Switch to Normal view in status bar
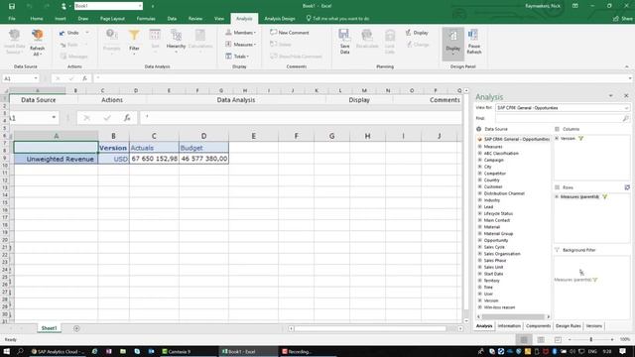Image resolution: width=635 pixels, height=357 pixels. [x=524, y=339]
